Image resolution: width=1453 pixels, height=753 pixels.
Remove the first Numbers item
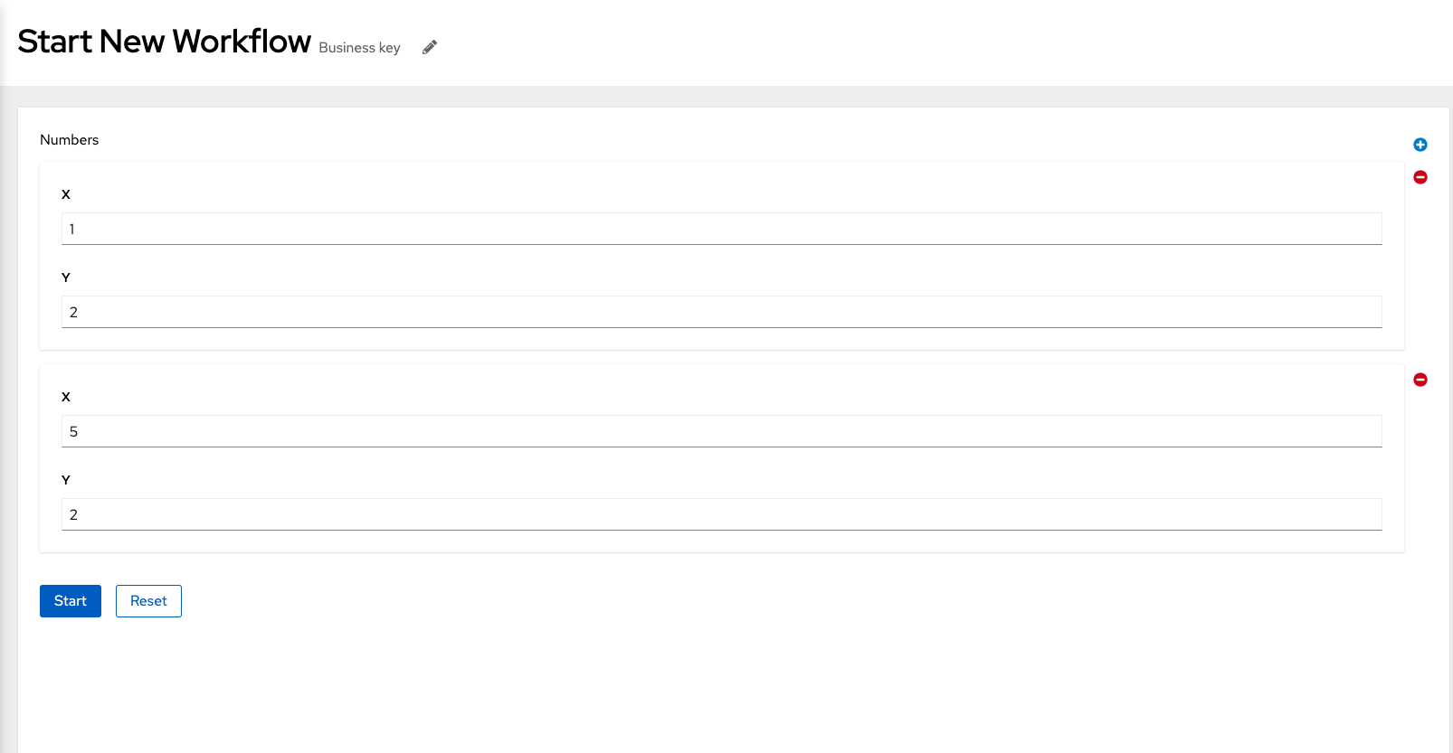pyautogui.click(x=1420, y=177)
